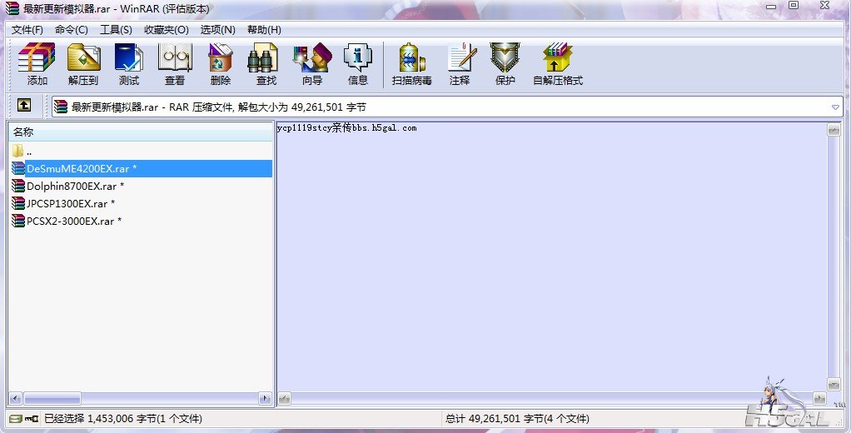Click comment pane scroll left arrow

pyautogui.click(x=285, y=399)
